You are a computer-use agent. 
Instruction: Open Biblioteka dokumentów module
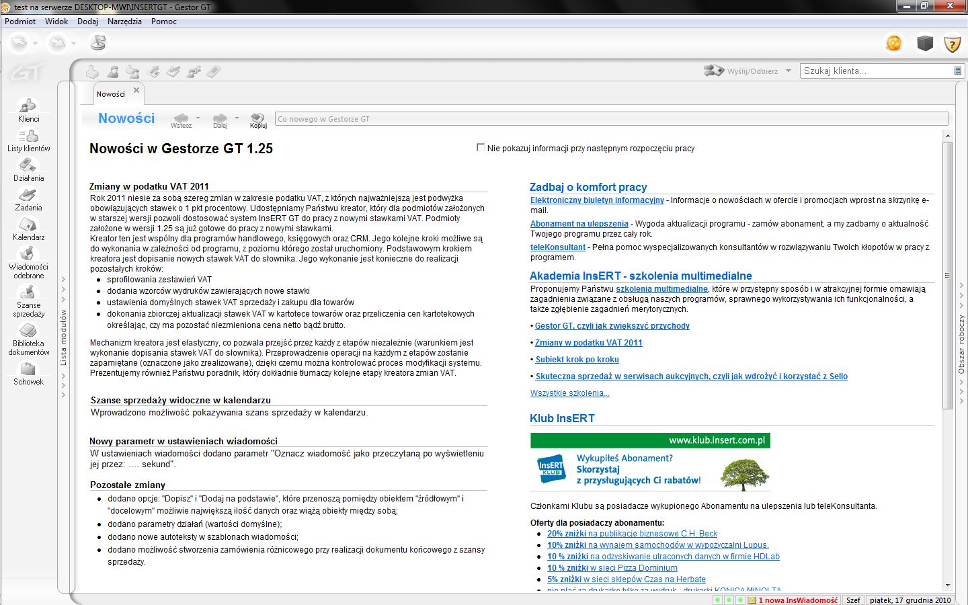coord(28,339)
